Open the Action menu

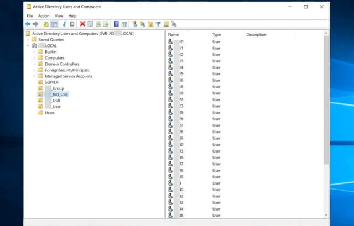click(x=44, y=16)
